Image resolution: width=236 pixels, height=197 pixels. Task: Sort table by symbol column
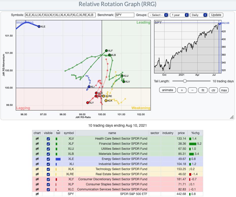[x=69, y=133]
